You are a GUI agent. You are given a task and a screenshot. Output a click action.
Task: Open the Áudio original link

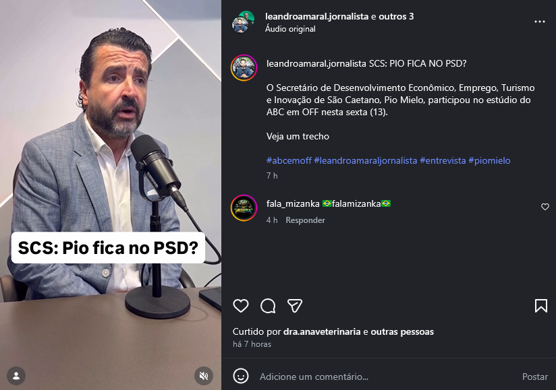pos(290,29)
